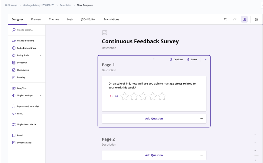Duplicate Page 1
Viewport: 263px width, 163px height.
point(176,59)
